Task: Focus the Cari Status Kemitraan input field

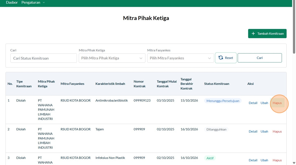Action: [44, 58]
